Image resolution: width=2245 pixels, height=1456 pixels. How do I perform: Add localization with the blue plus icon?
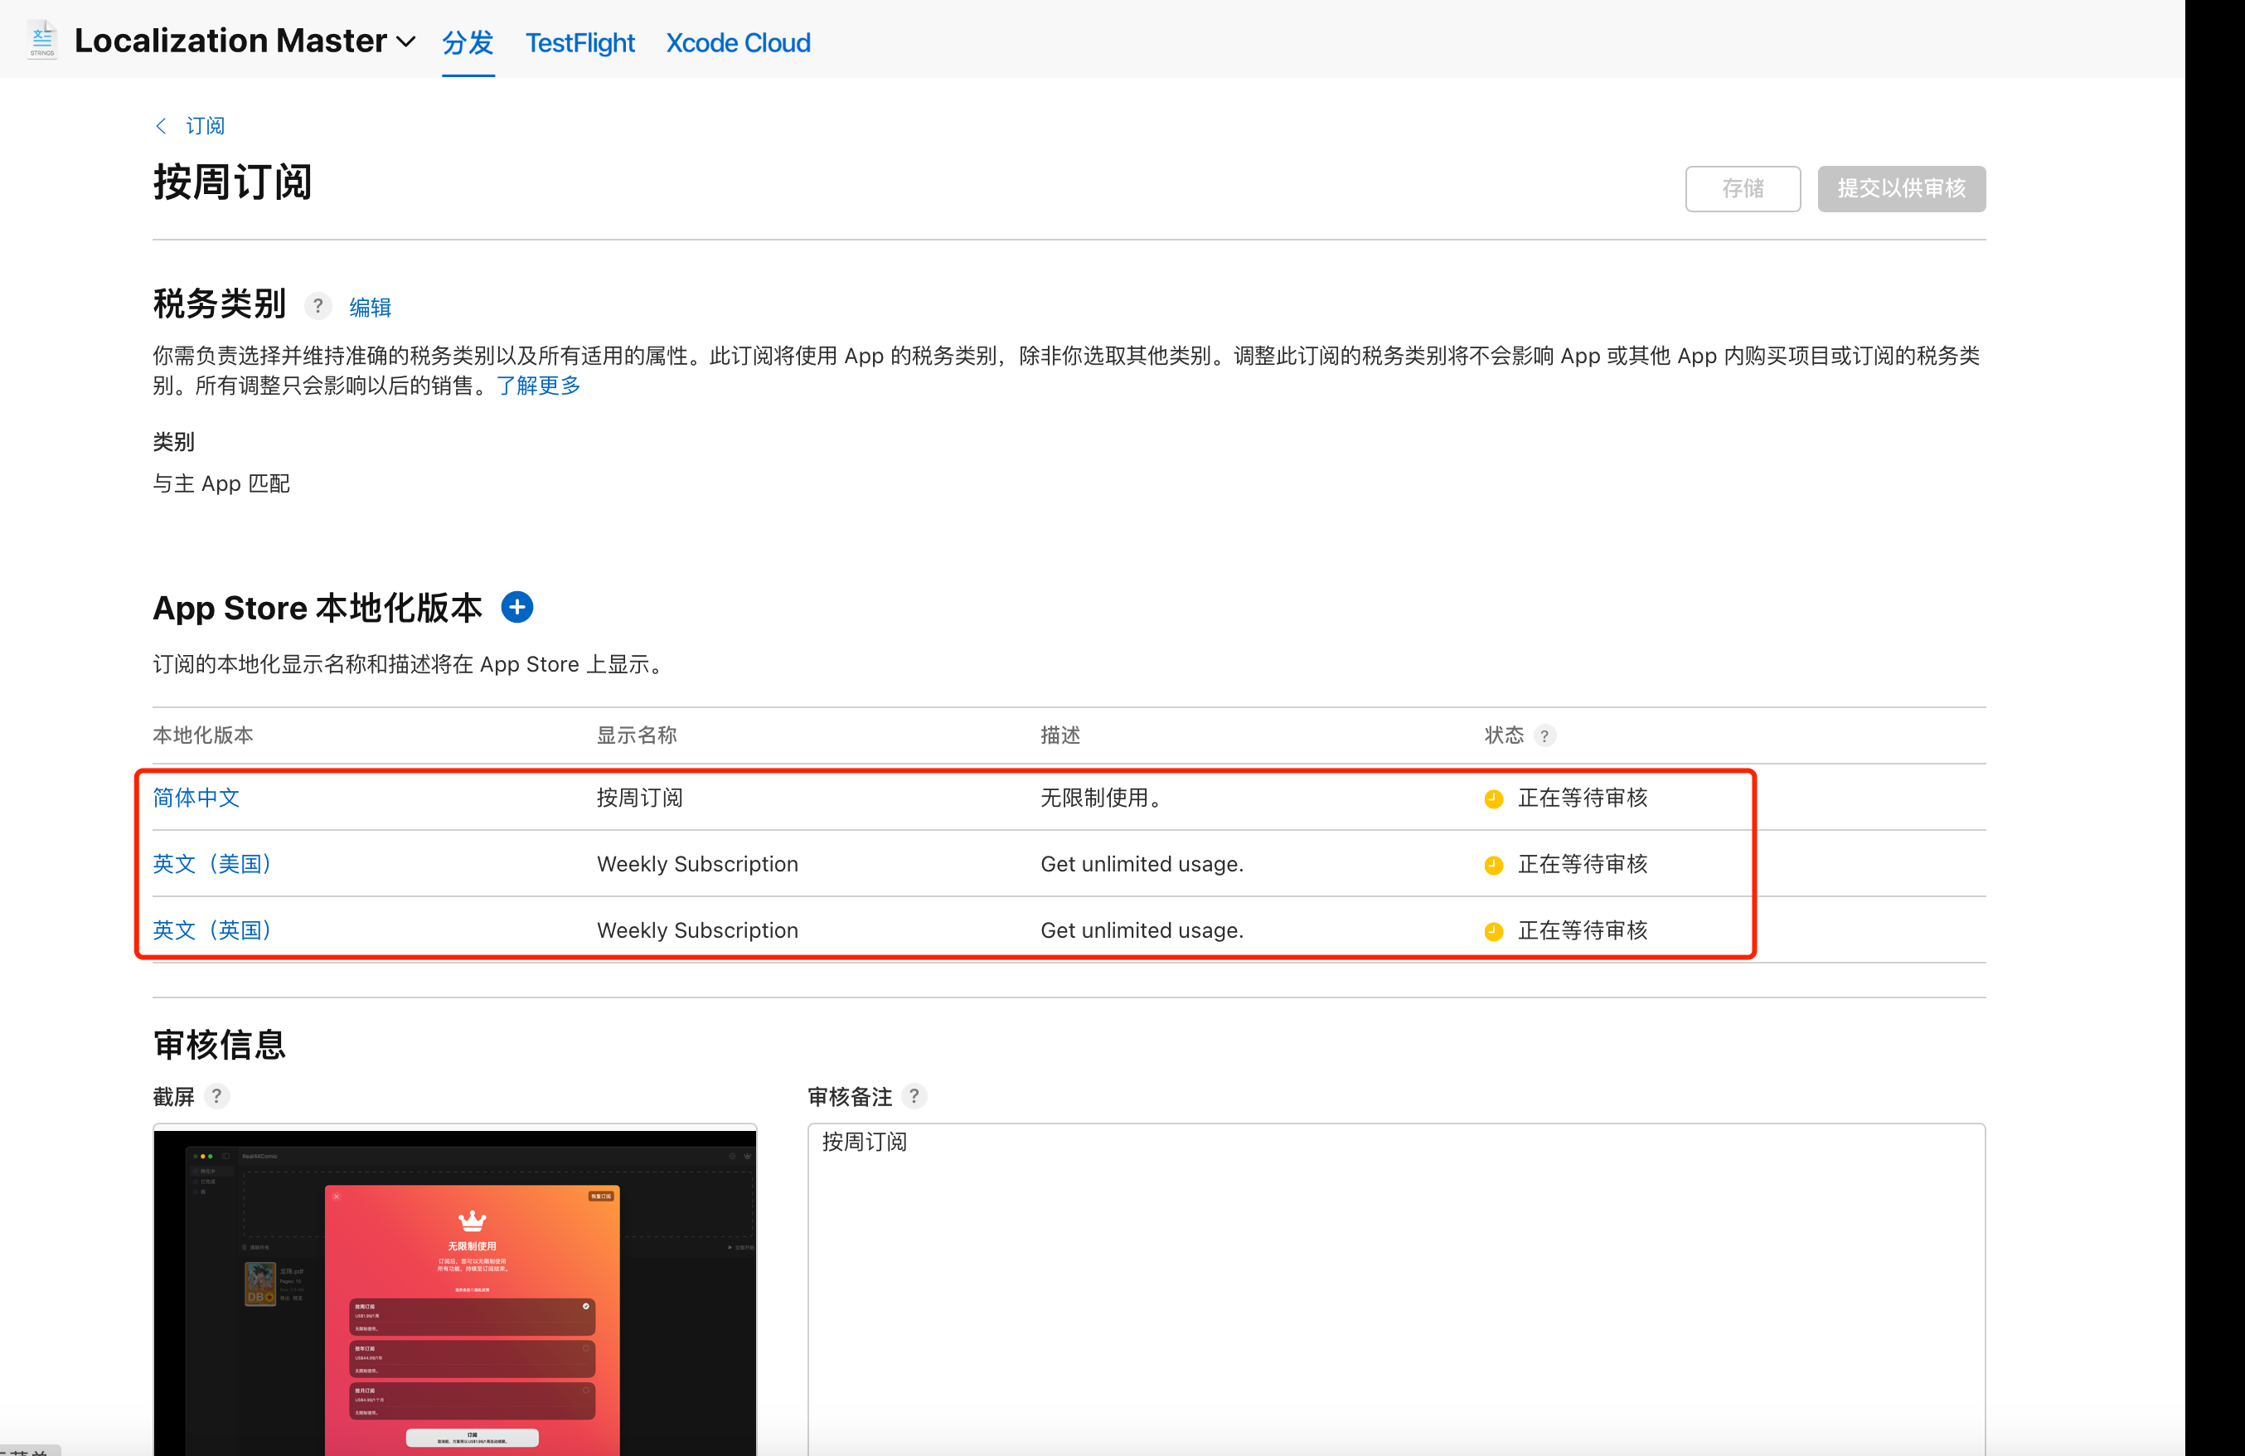tap(517, 607)
